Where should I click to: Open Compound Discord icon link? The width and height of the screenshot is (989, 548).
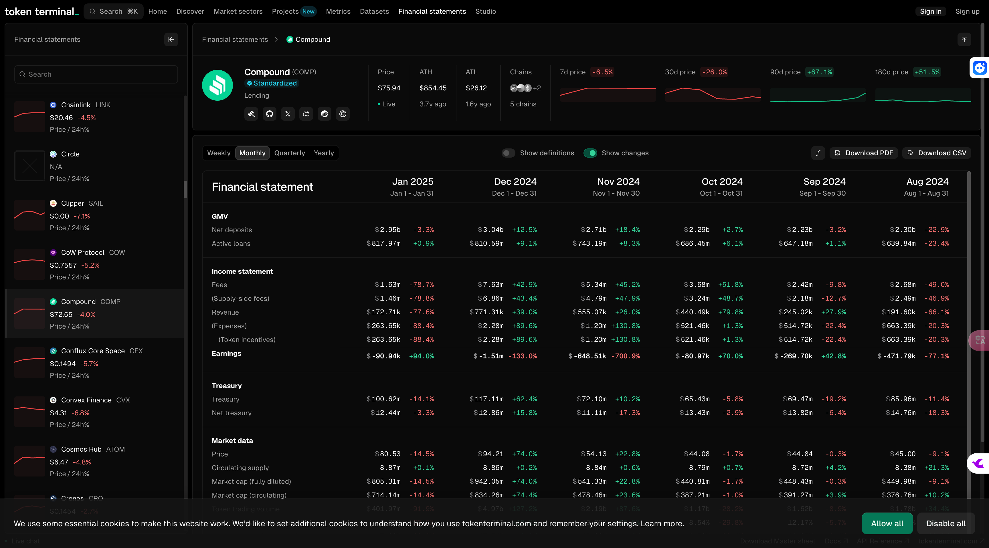point(306,114)
